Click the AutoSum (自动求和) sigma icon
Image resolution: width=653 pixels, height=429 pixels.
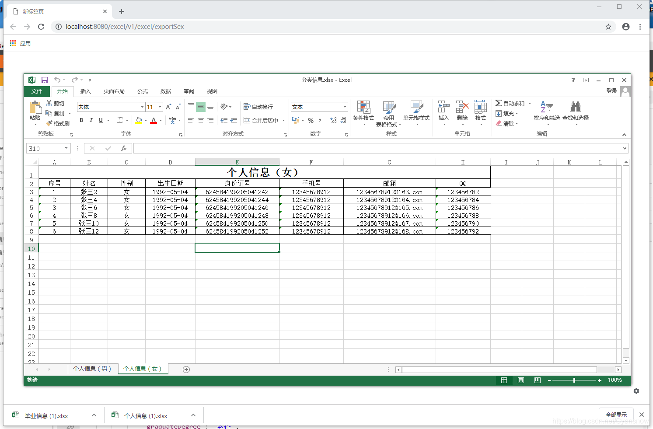click(x=498, y=103)
